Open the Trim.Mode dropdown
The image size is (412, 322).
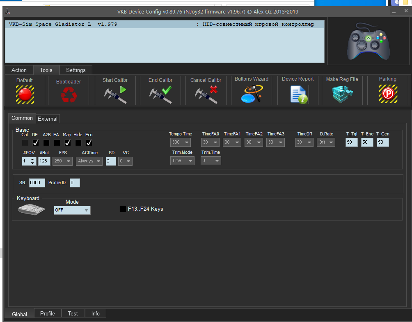[x=182, y=161]
